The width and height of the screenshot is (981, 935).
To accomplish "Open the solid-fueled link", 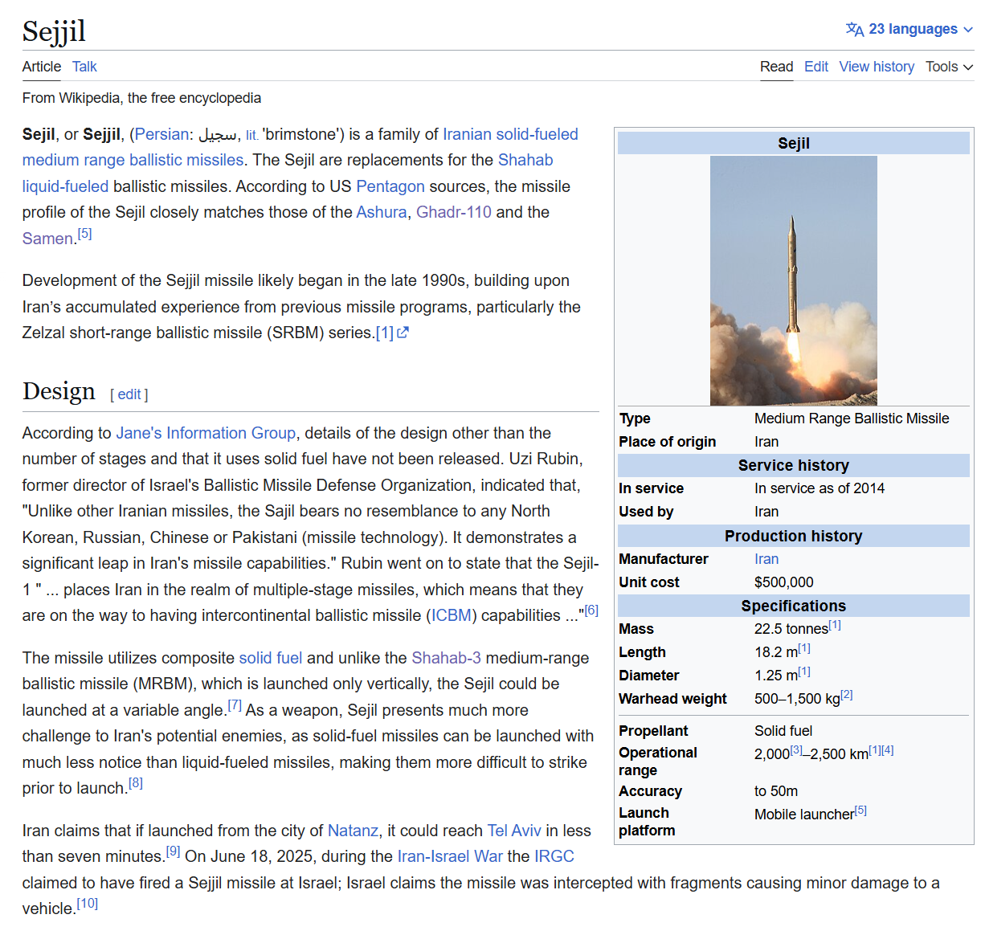I will tap(538, 134).
